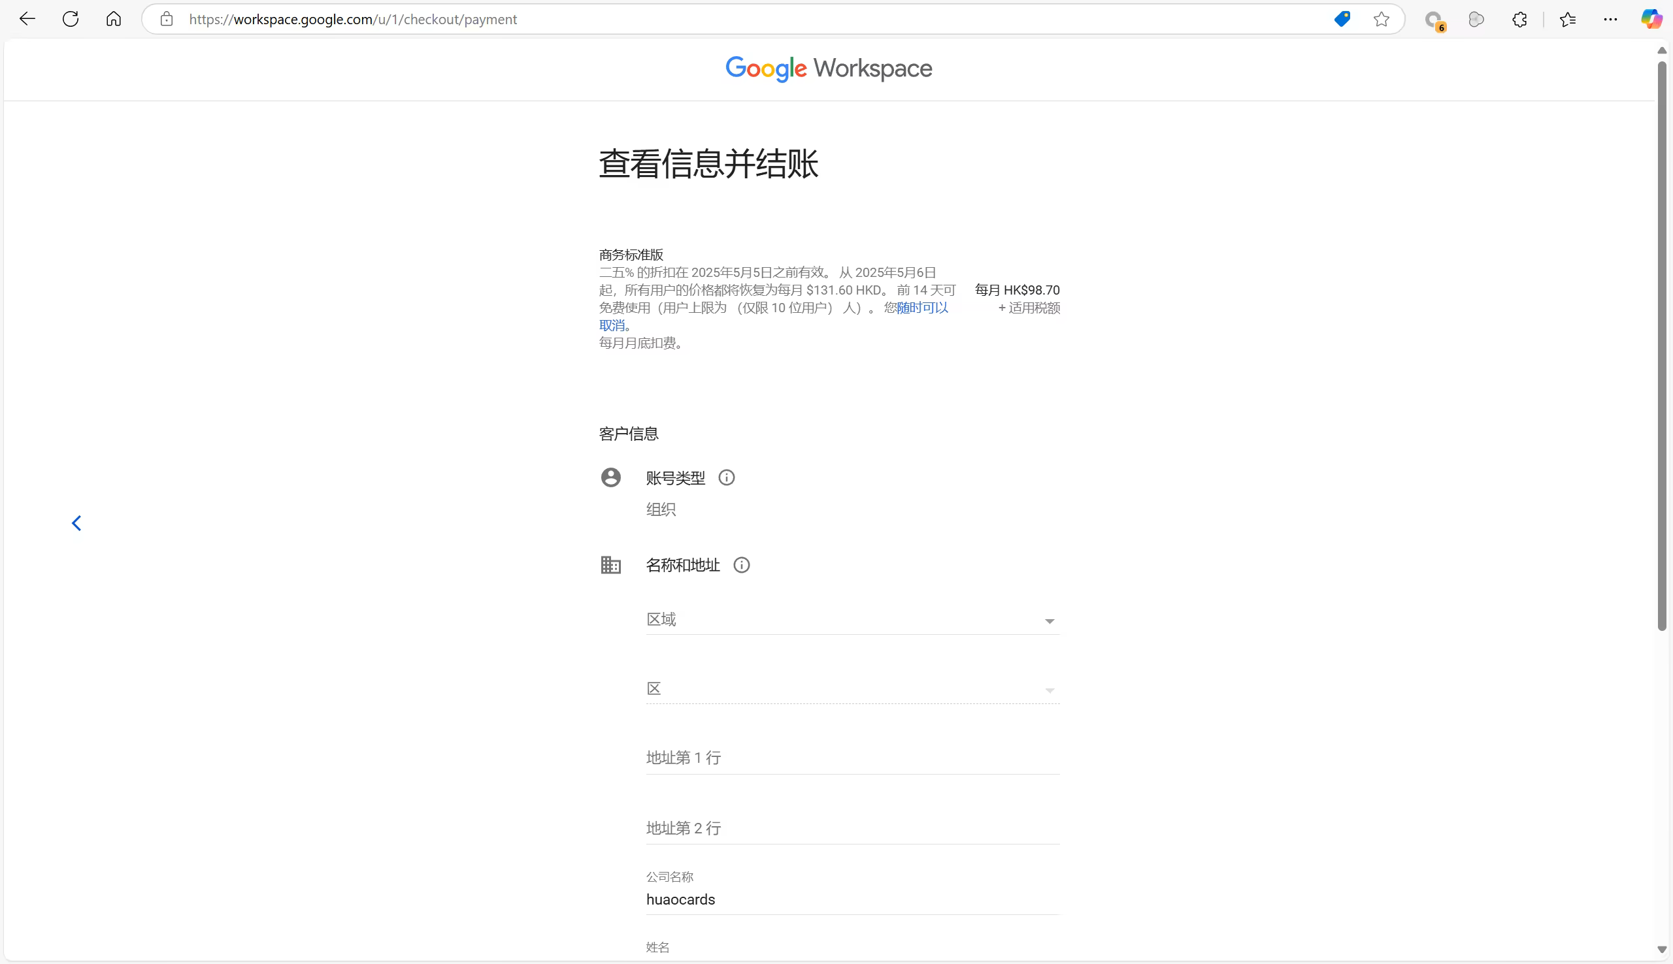Open the 区域 region dropdown

pyautogui.click(x=852, y=620)
